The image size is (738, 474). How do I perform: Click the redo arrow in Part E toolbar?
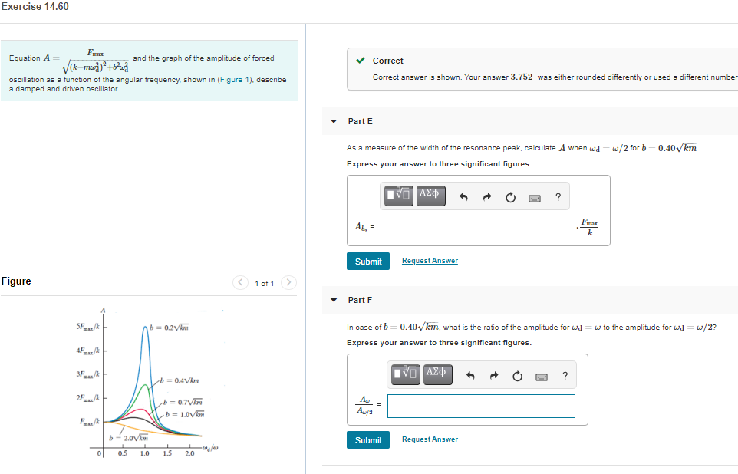point(487,196)
